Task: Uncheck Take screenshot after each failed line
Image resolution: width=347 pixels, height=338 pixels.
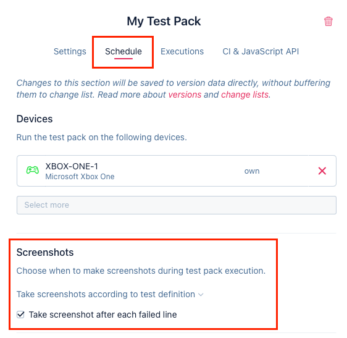Action: (x=20, y=315)
